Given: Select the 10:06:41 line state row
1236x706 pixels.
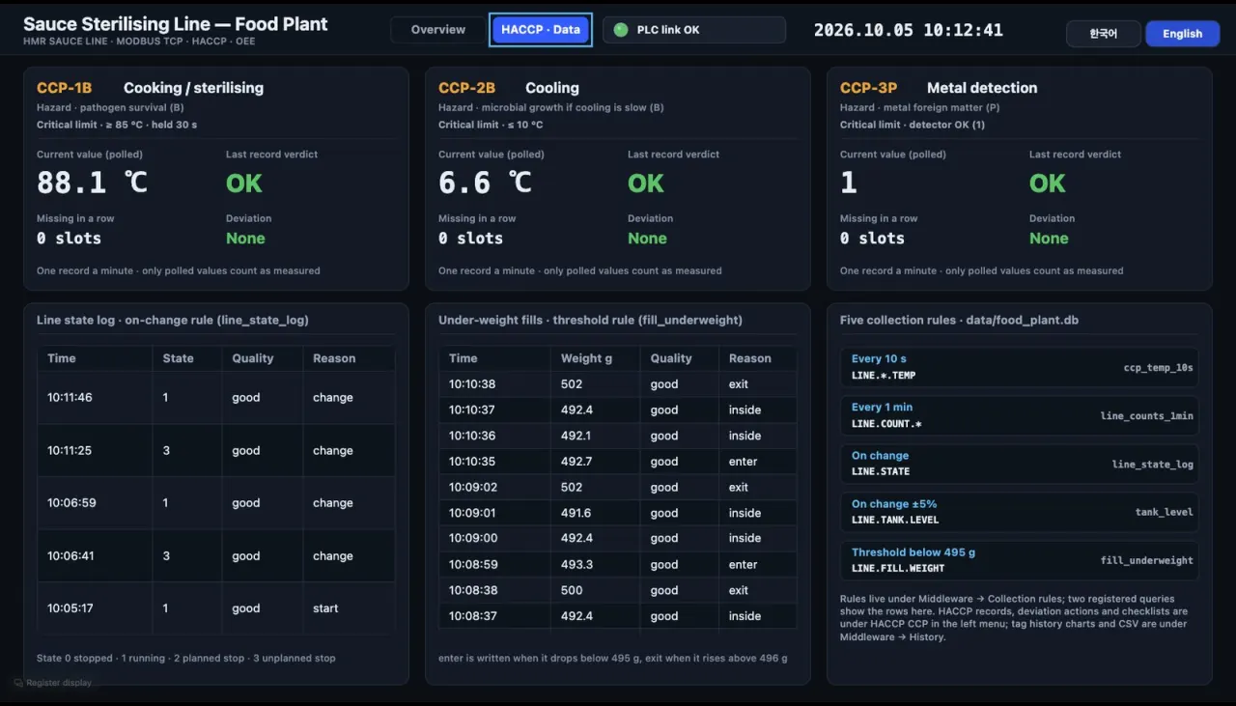Looking at the screenshot, I should (x=216, y=556).
